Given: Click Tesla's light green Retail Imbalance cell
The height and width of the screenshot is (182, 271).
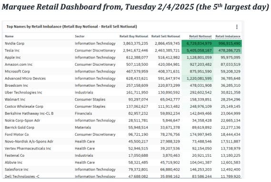Looking at the screenshot, I should click(x=228, y=51).
